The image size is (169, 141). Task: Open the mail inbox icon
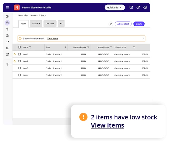(x=131, y=7)
